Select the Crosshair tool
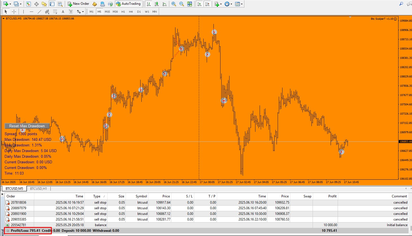This screenshot has height=236, width=412. pyautogui.click(x=14, y=12)
